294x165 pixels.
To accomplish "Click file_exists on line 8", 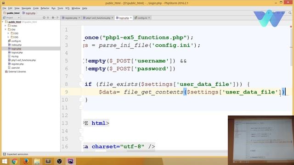I will pyautogui.click(x=119, y=84).
